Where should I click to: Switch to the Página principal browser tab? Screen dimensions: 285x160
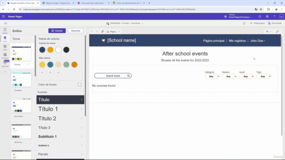[x=58, y=3]
